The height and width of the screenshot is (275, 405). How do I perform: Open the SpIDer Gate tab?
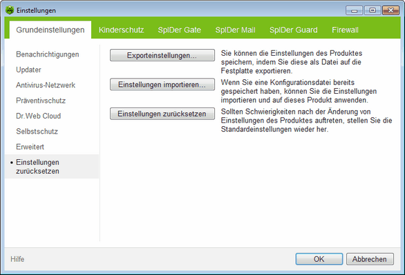[179, 30]
